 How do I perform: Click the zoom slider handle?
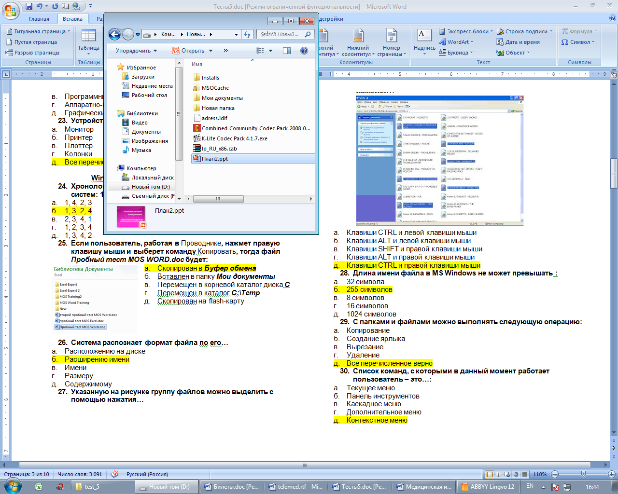[x=584, y=474]
